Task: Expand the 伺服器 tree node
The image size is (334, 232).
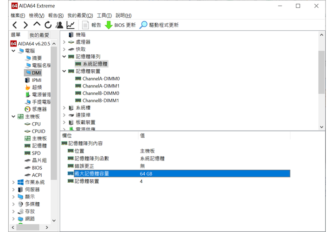Action: (13, 190)
